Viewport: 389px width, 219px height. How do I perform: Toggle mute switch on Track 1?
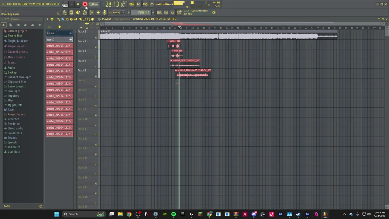point(96,38)
